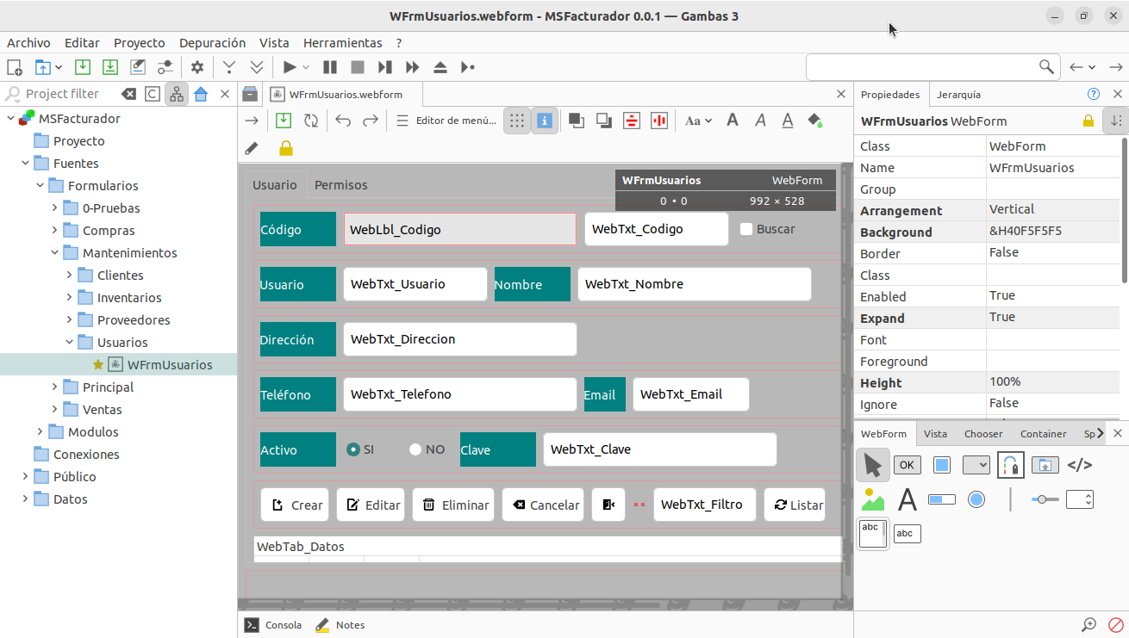Click the Crear button
Image resolution: width=1129 pixels, height=638 pixels.
click(x=295, y=505)
